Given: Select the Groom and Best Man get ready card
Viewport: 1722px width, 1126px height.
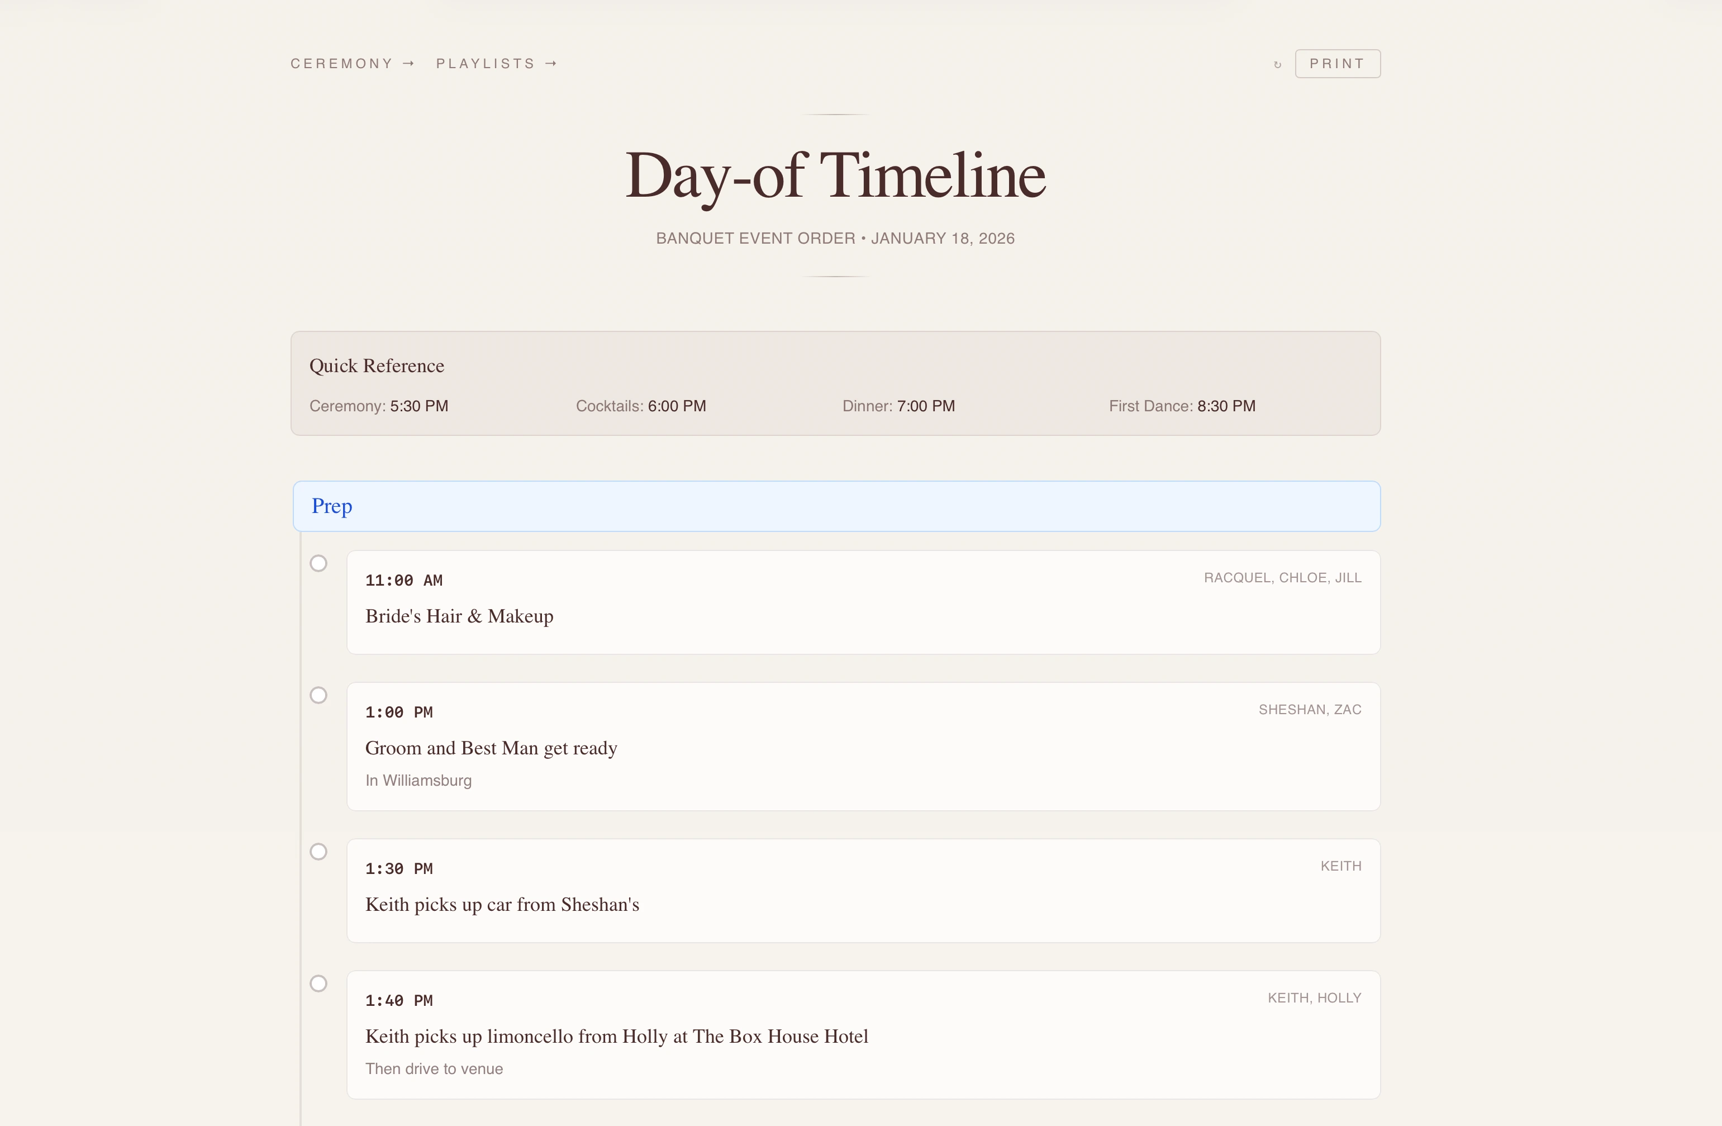Looking at the screenshot, I should coord(863,746).
